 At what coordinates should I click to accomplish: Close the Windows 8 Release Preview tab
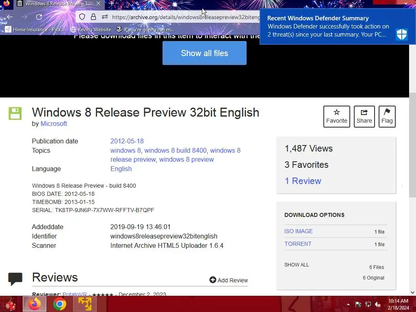point(98,3)
